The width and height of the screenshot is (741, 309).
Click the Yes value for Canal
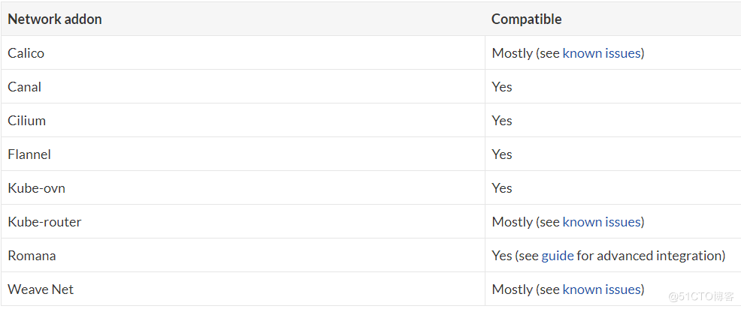pyautogui.click(x=502, y=87)
